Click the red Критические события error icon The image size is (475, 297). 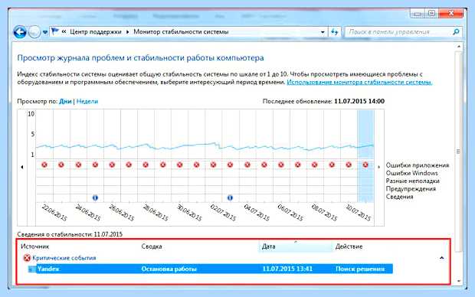coord(27,258)
